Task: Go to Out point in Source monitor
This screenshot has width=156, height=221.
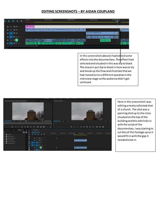Action: click(34, 127)
